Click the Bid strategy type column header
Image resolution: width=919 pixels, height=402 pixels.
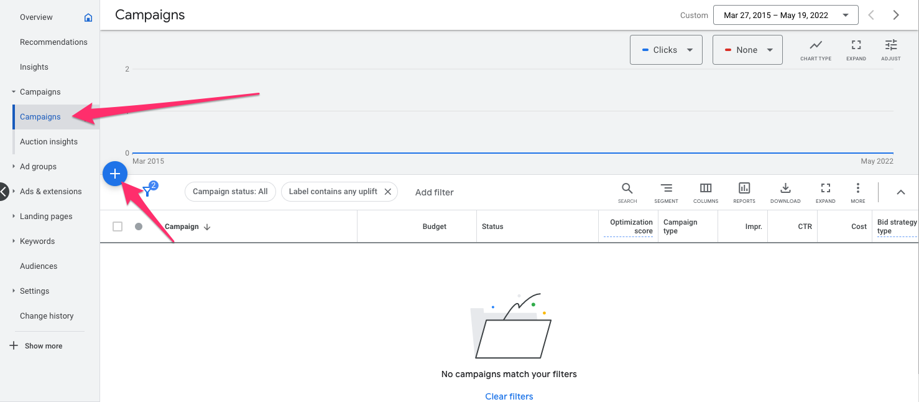coord(897,227)
